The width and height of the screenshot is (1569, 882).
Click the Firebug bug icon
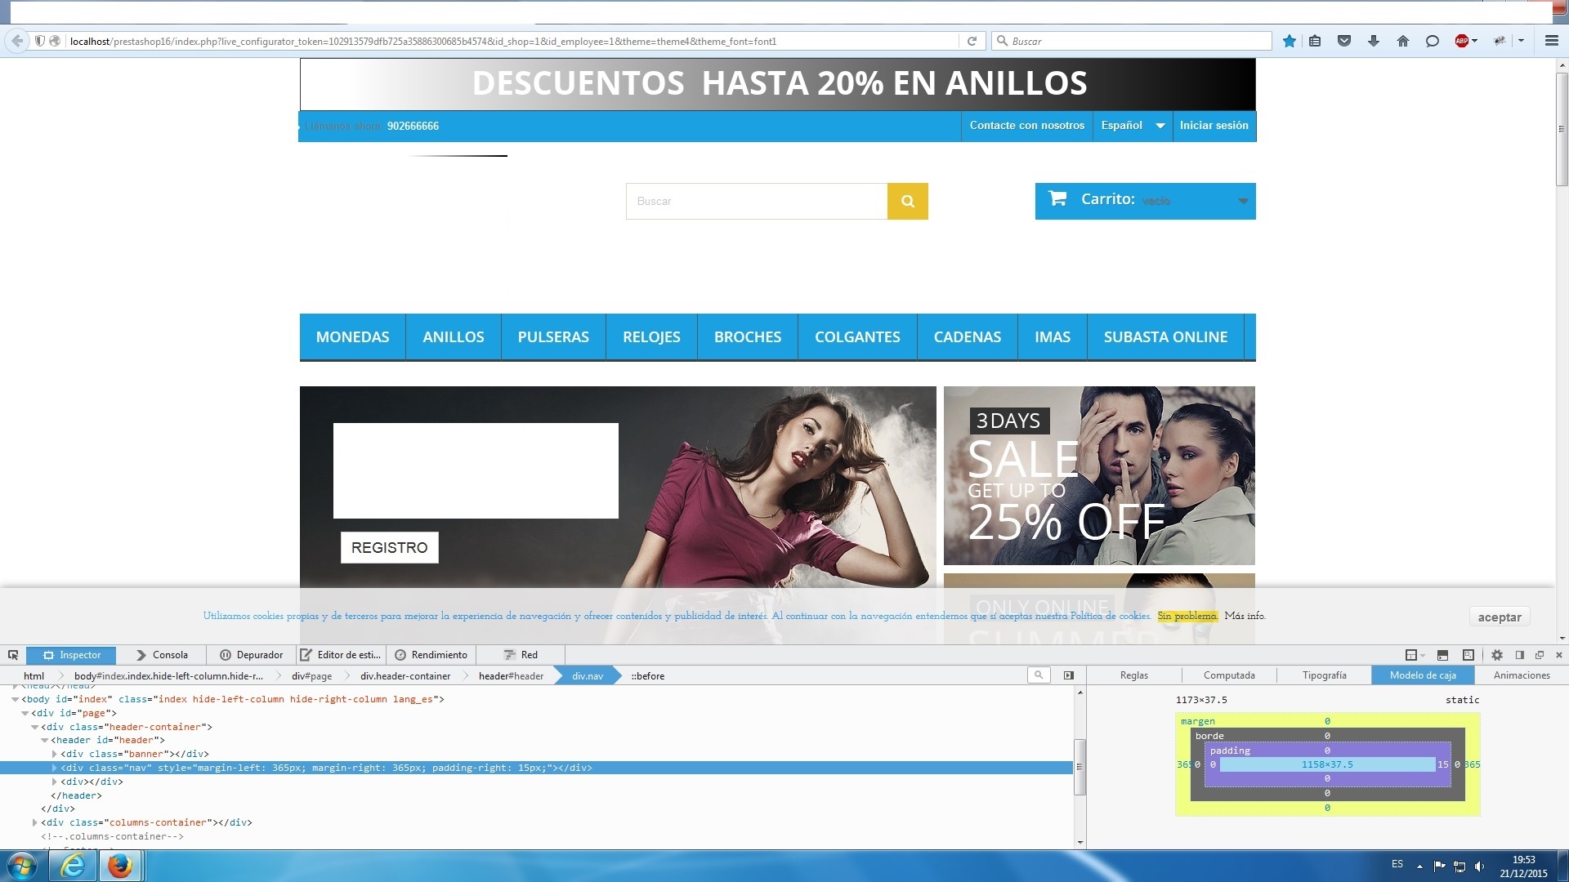(x=1500, y=41)
